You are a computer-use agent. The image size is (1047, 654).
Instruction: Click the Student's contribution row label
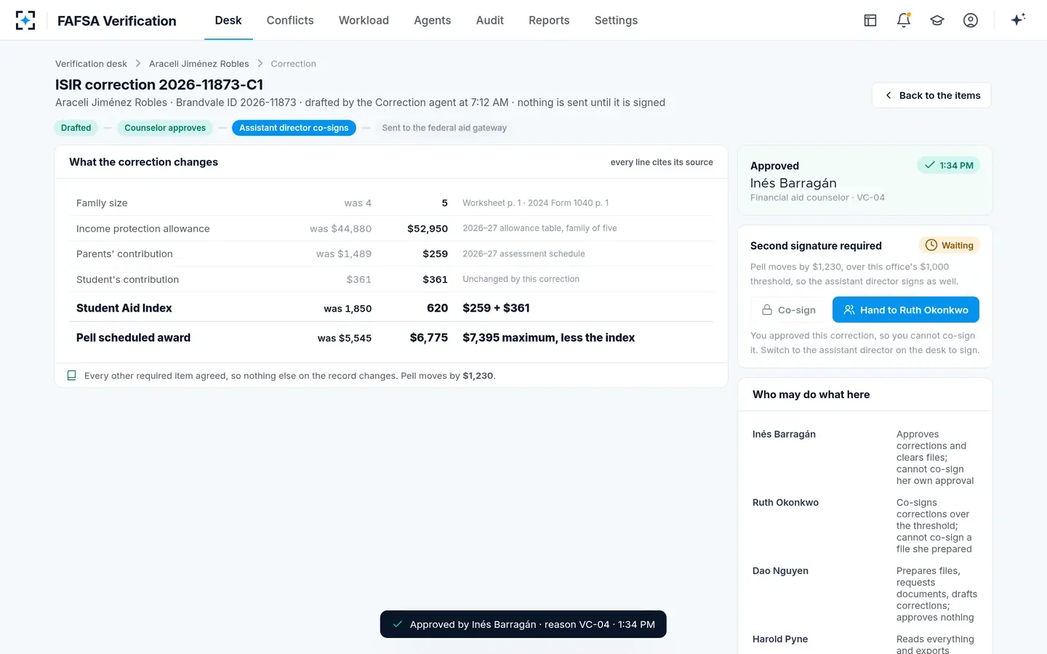tap(127, 280)
